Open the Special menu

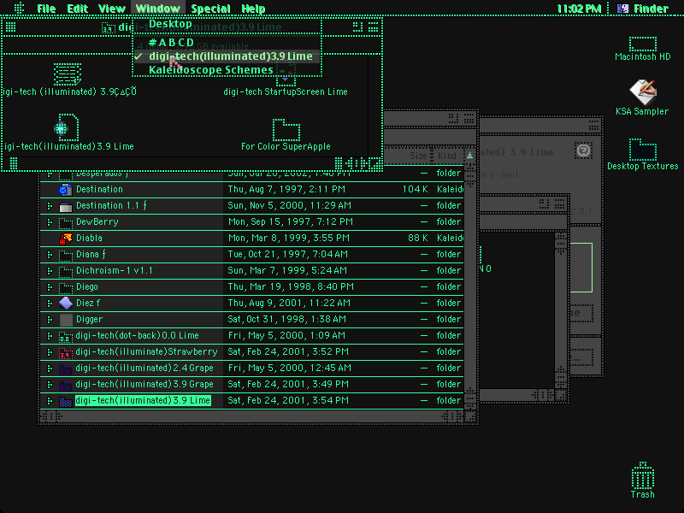[210, 9]
